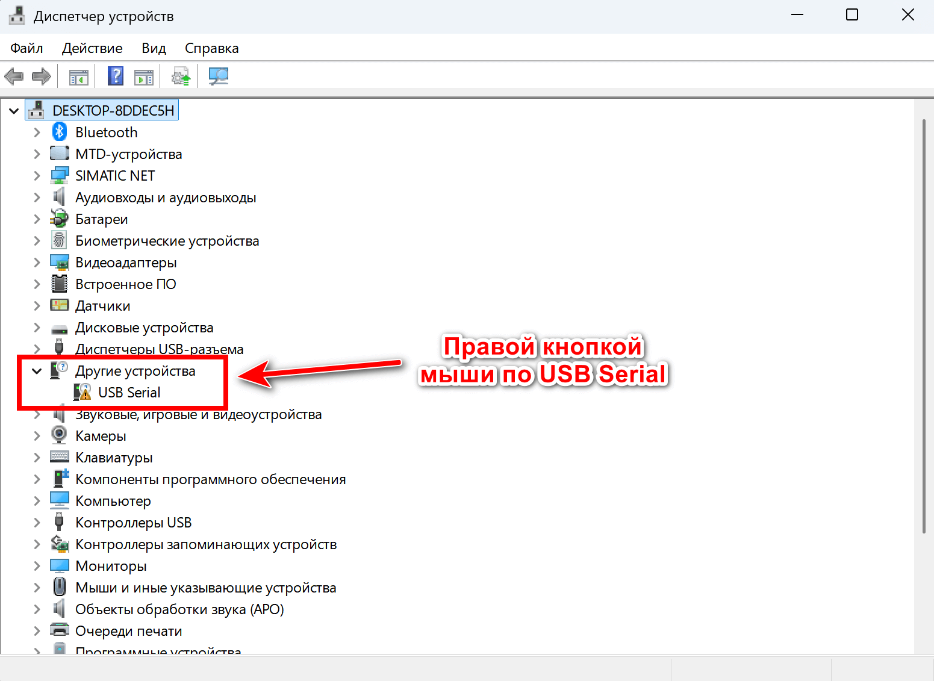Open the Действие menu

coord(92,48)
